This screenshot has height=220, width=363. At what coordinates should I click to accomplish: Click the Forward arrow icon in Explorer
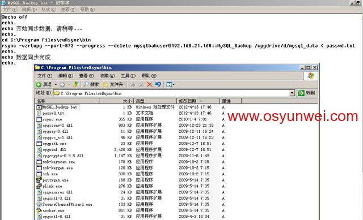tap(62, 85)
